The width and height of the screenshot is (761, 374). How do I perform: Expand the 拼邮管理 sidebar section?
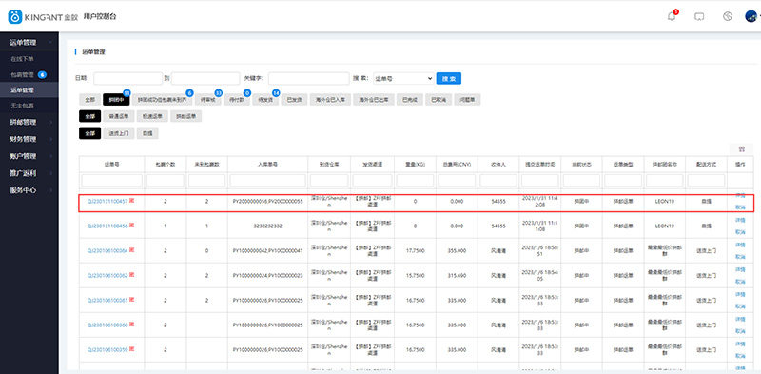pyautogui.click(x=29, y=122)
